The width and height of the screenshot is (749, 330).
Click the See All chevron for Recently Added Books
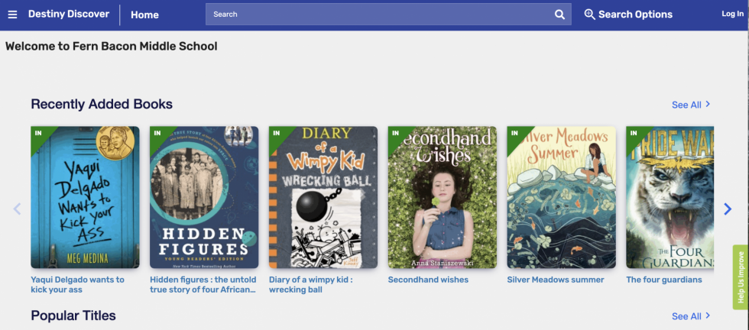pos(708,104)
